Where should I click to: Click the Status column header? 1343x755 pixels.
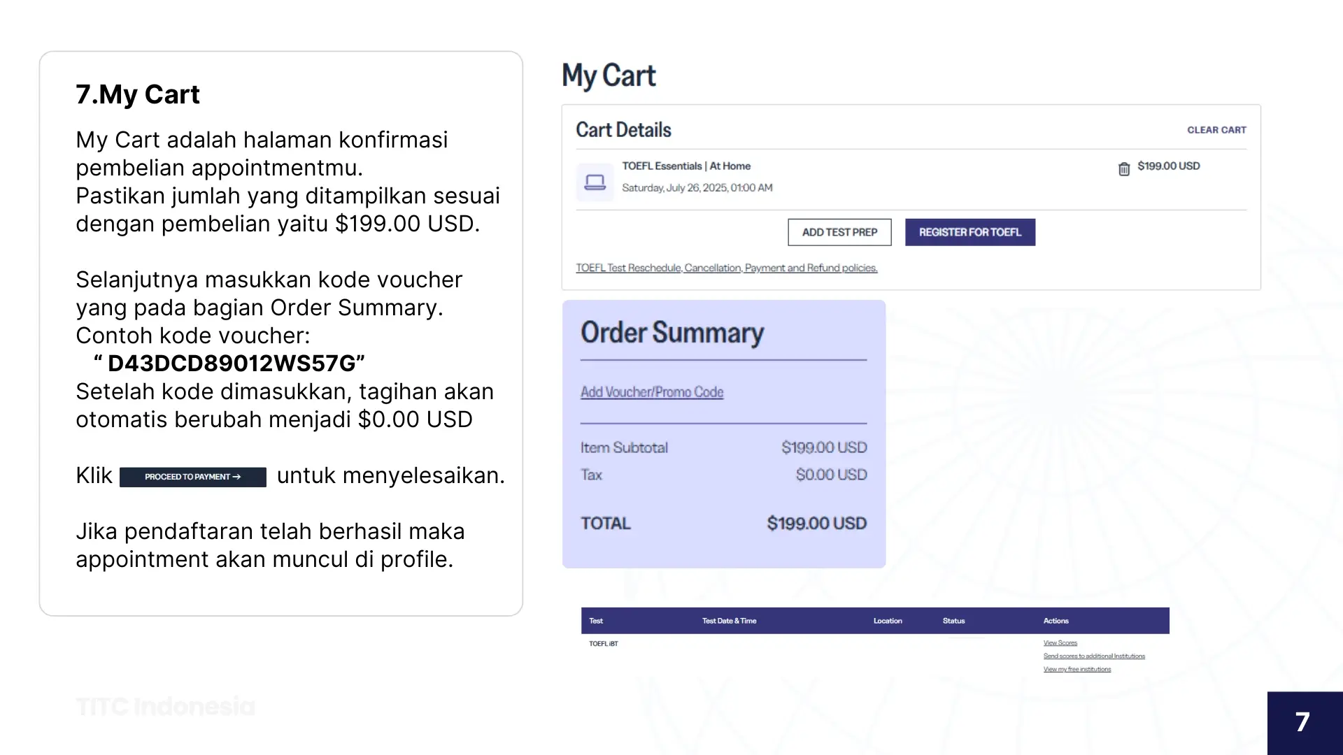pyautogui.click(x=953, y=621)
